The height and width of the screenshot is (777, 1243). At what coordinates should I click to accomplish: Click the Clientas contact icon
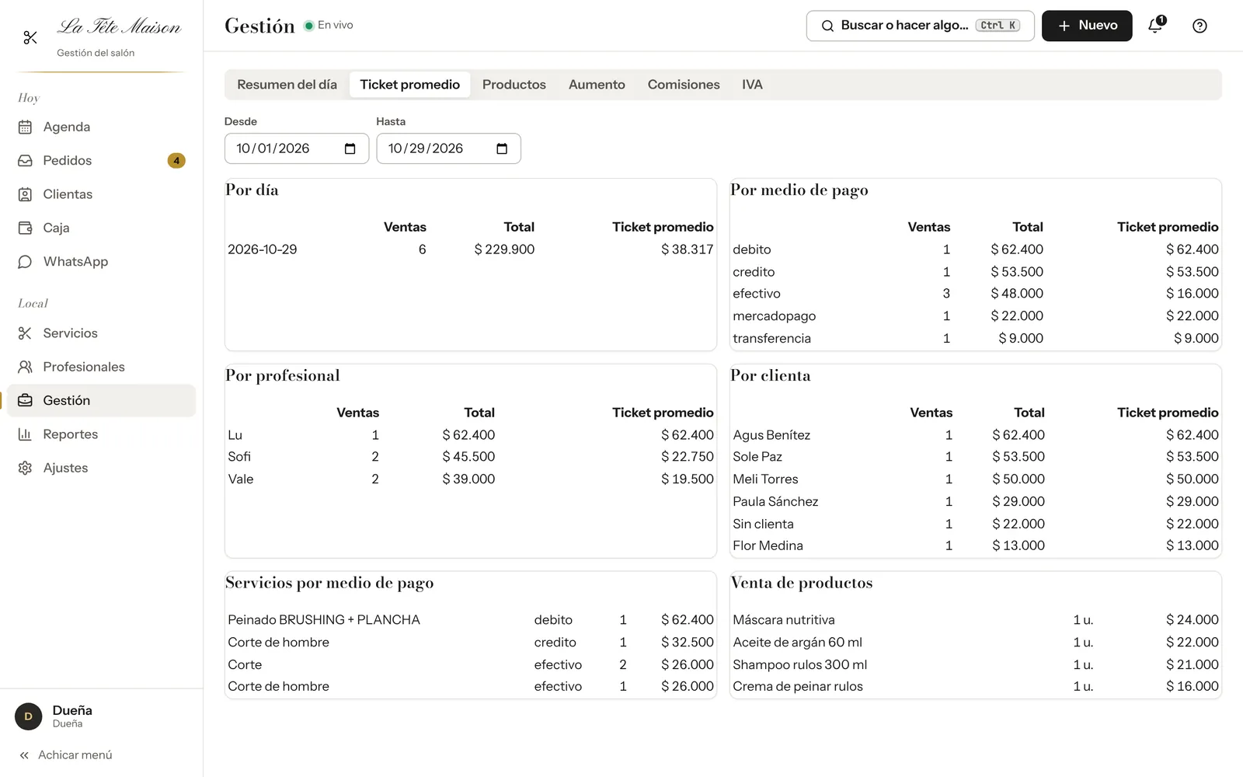coord(25,194)
